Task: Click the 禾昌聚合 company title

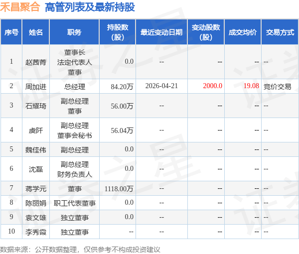Action: (20, 7)
